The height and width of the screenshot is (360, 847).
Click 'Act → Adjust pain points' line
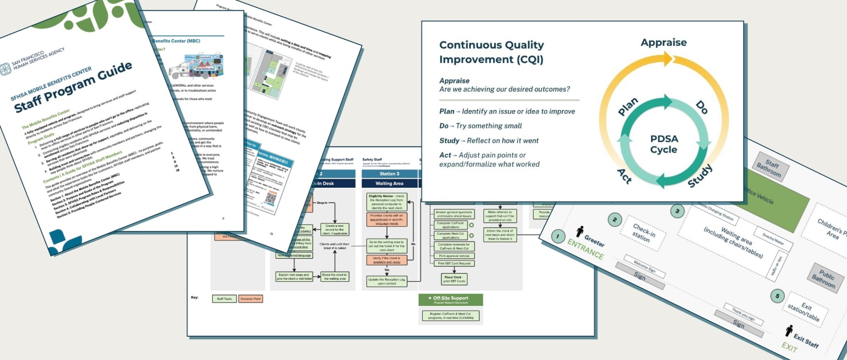489,160
